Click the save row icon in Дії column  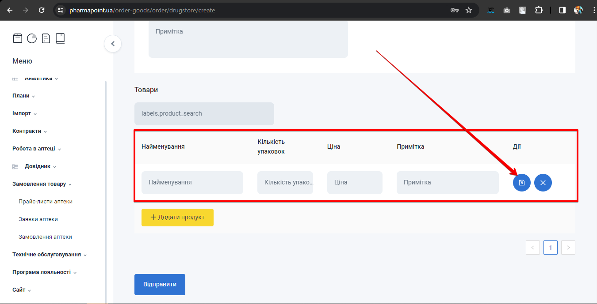click(521, 183)
